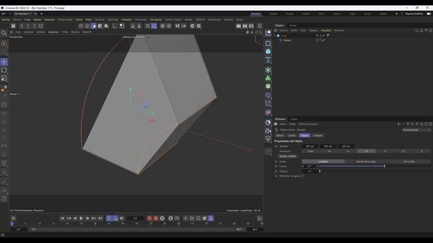The width and height of the screenshot is (433, 243).
Task: Click the Cube primitive icon in object palette
Action: pyautogui.click(x=268, y=51)
